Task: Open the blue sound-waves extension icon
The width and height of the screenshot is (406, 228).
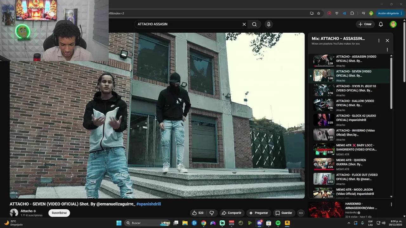Action: 344,13
